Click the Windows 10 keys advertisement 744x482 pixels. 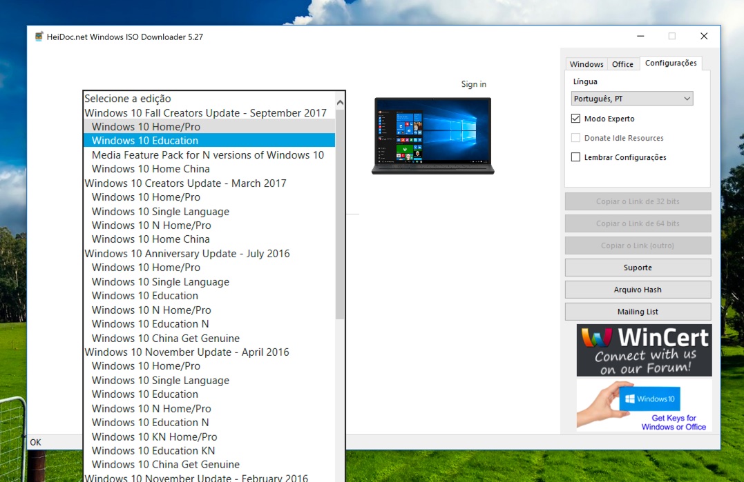point(644,405)
